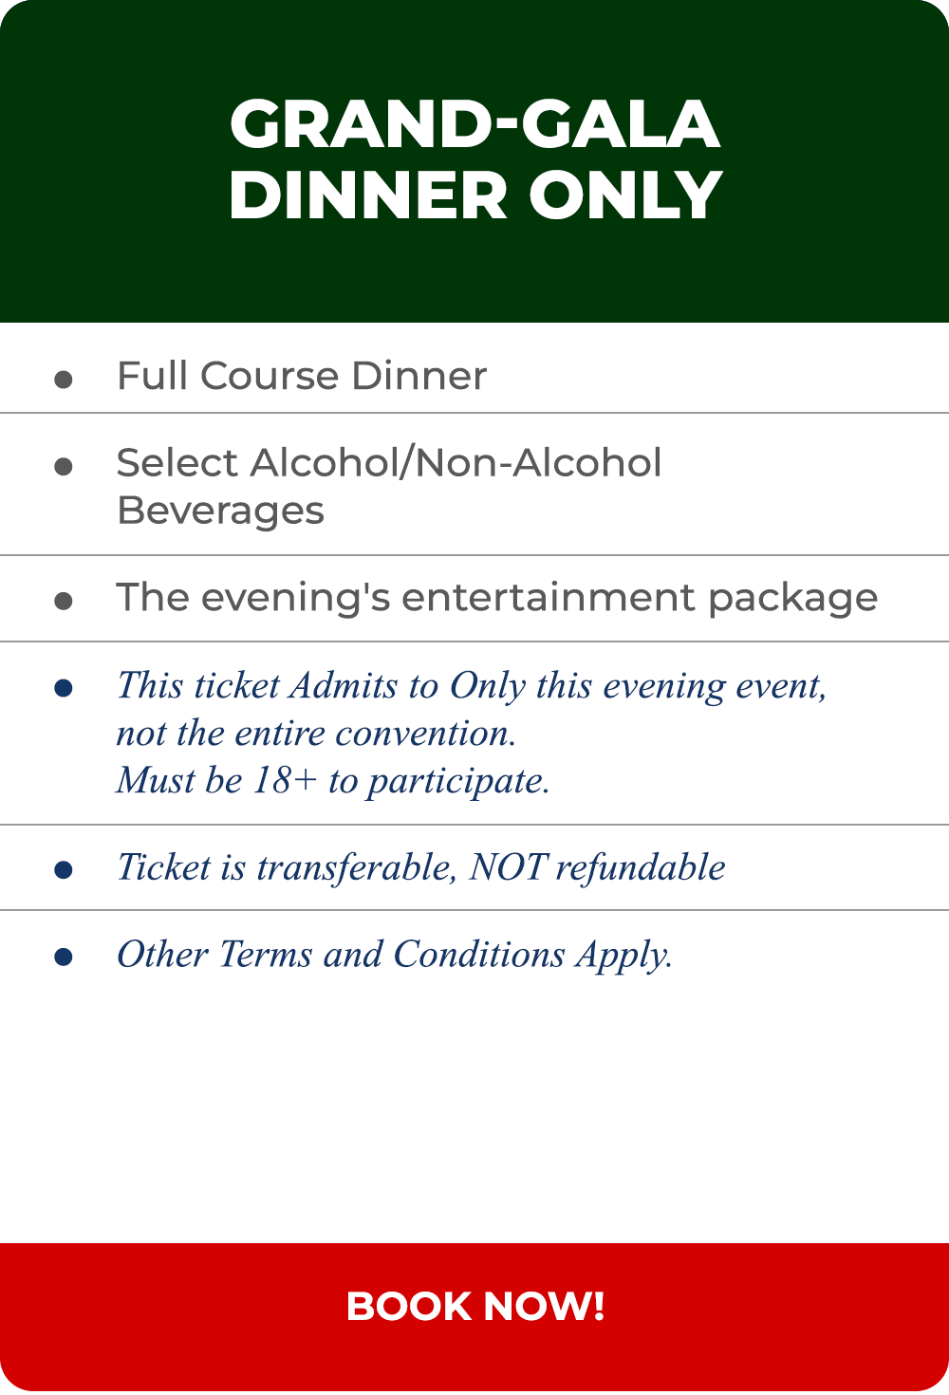Click the word GRAND-GALA in the title
The height and width of the screenshot is (1395, 949).
pyautogui.click(x=474, y=124)
